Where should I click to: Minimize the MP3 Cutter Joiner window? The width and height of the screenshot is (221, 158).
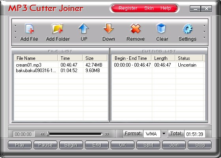point(195,9)
